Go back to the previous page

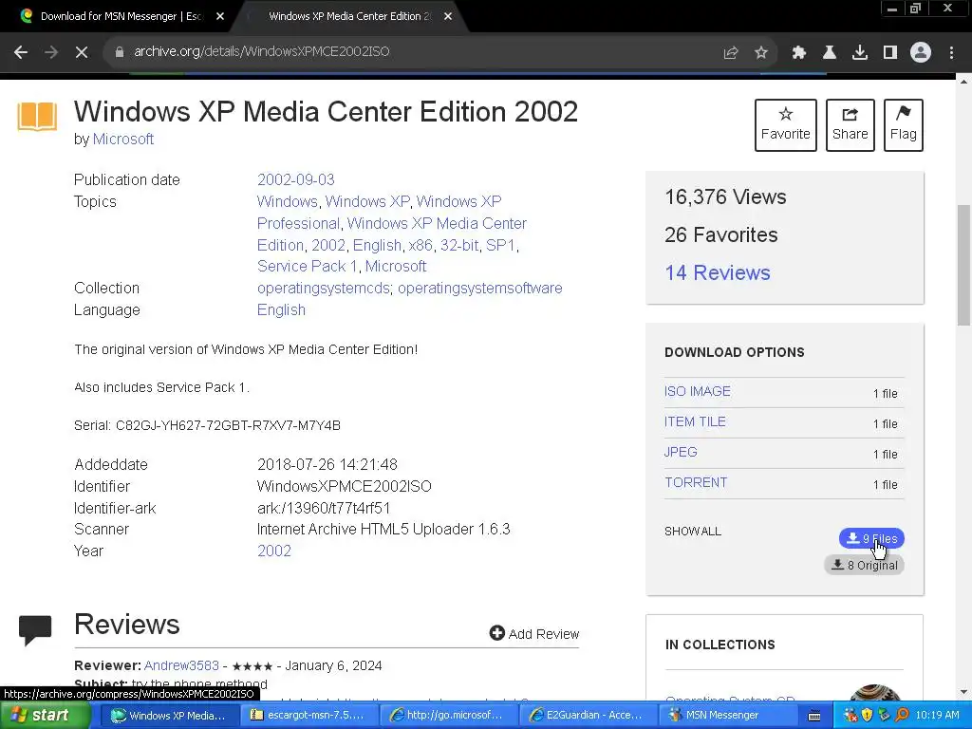(x=21, y=52)
